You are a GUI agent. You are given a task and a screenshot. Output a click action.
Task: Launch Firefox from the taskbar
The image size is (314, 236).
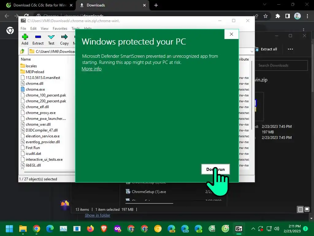pyautogui.click(x=90, y=229)
